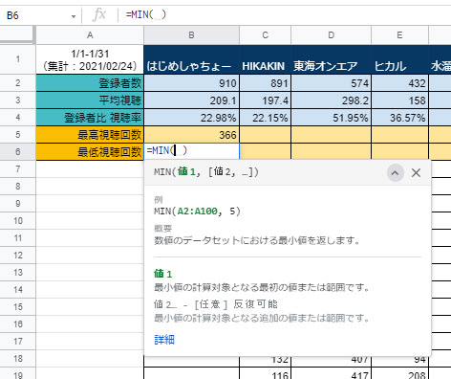This screenshot has height=379, width=451.
Task: Click the date range cell 1/1-1/31
Action: click(90, 59)
